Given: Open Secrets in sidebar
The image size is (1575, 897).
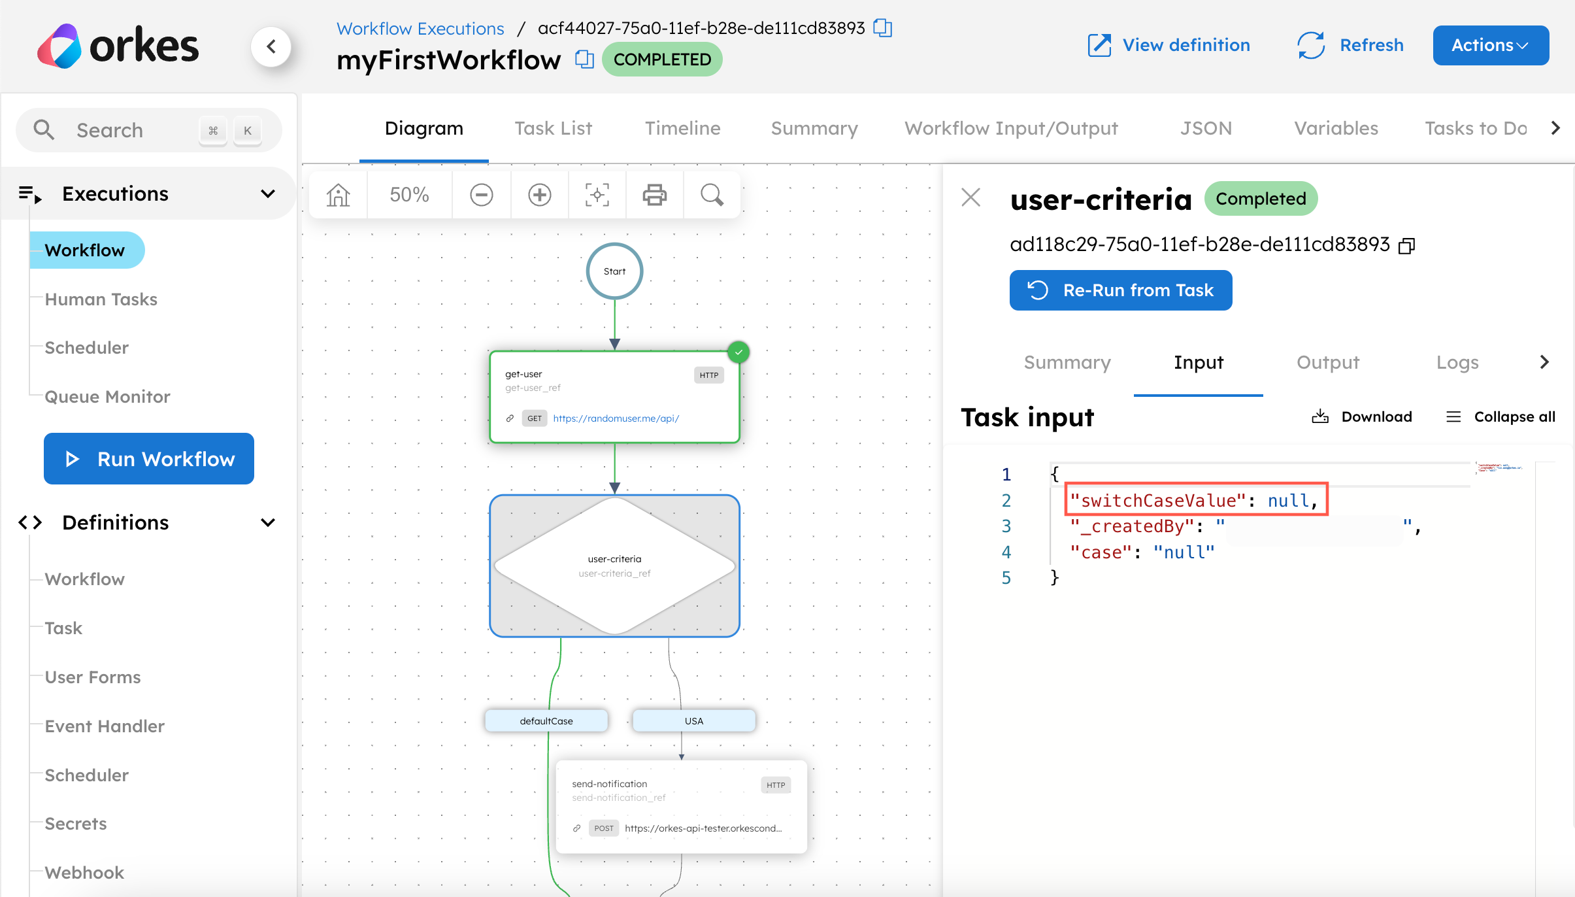Looking at the screenshot, I should pyautogui.click(x=76, y=824).
